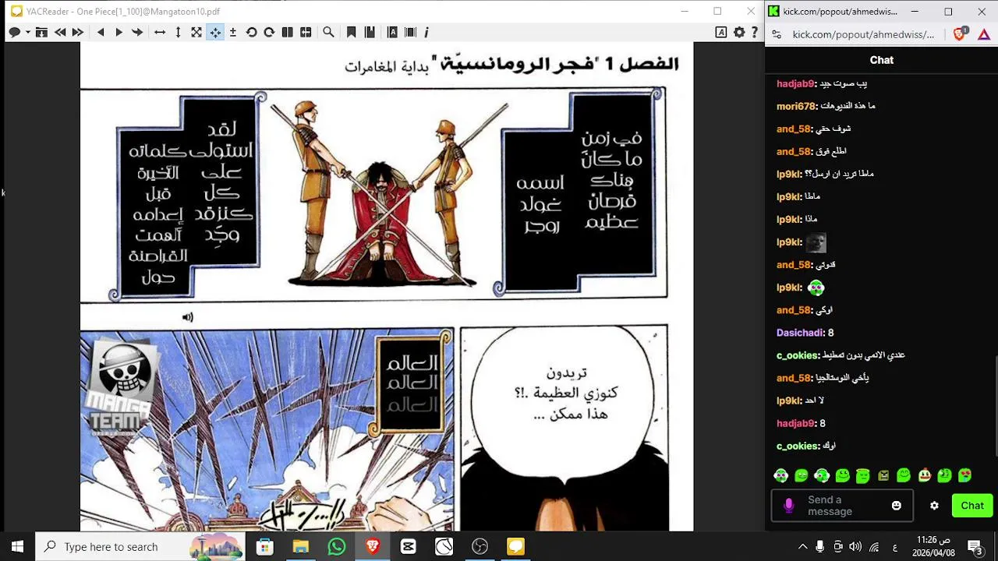Open YACReader options gear
Viewport: 998px width, 561px height.
(739, 32)
